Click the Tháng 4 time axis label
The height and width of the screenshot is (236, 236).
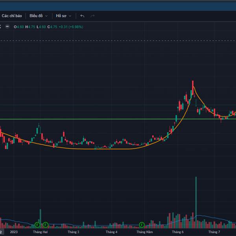[112, 232]
